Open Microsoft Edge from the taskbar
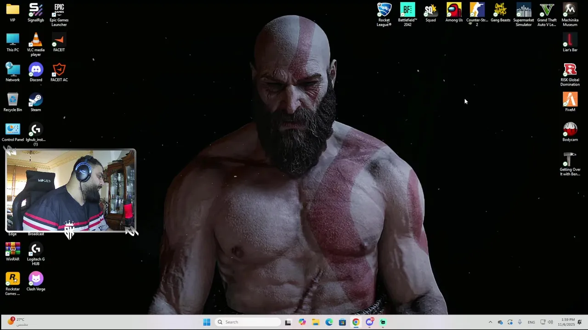The image size is (588, 330). 329,322
